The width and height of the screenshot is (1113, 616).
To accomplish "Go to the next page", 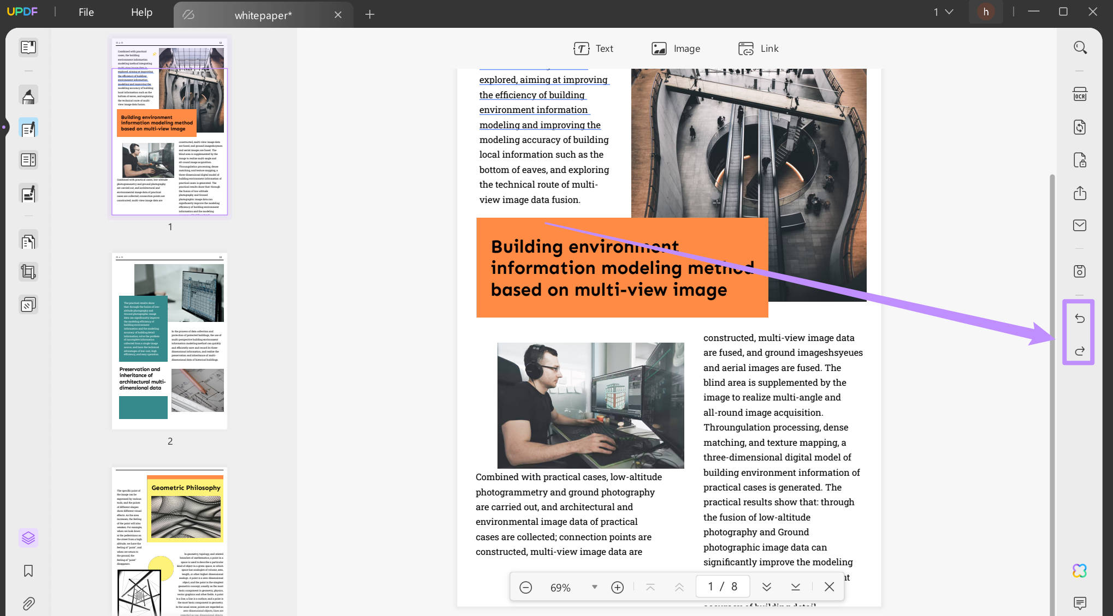I will coord(767,587).
